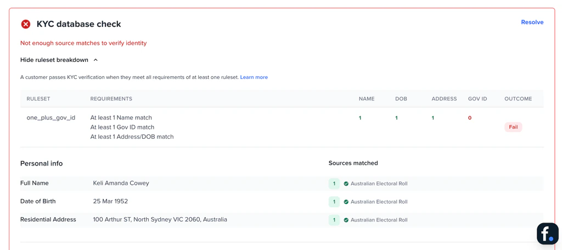562x250 pixels.
Task: Click the red GOV ID count 0
Action: pyautogui.click(x=470, y=118)
